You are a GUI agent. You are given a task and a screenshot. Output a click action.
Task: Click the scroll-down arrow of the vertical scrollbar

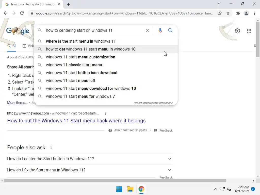pyautogui.click(x=258, y=176)
